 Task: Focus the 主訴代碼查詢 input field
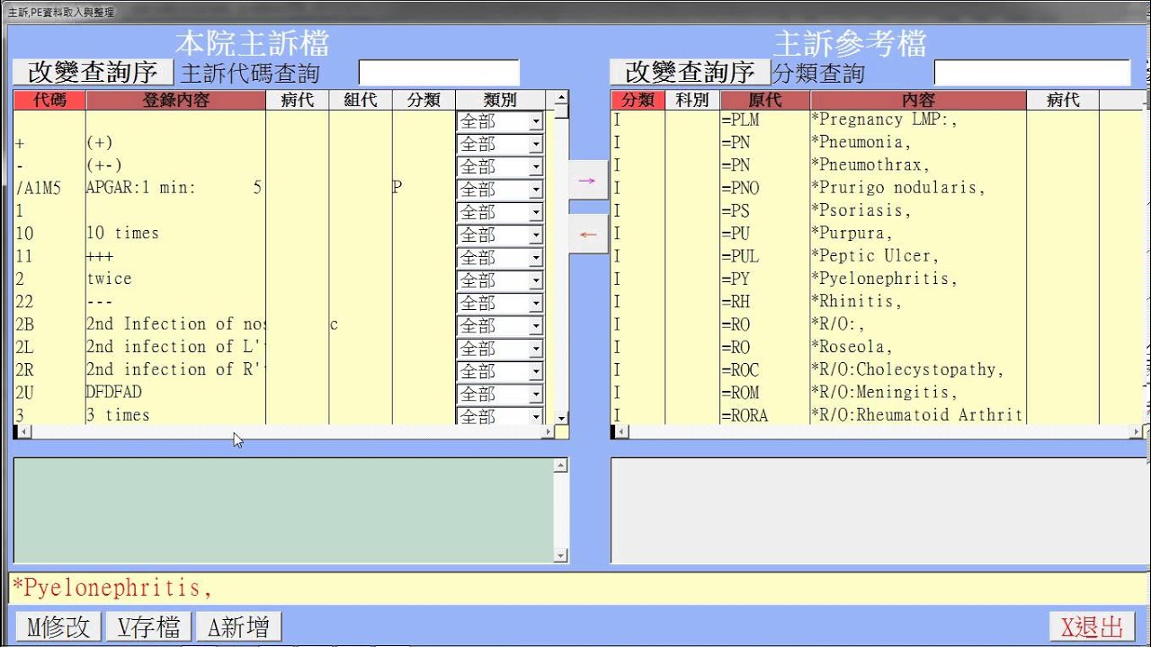[439, 73]
